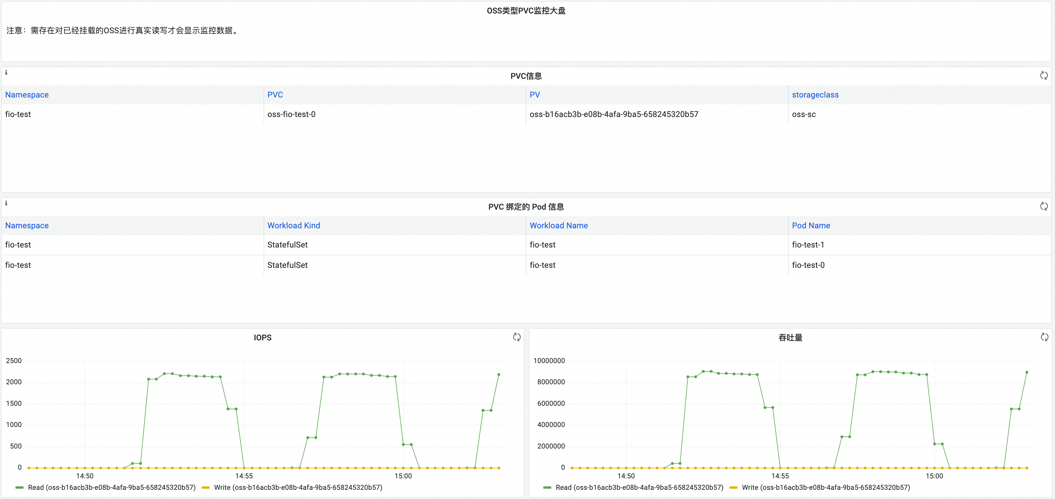Sort by Workload Name column header

coord(559,225)
